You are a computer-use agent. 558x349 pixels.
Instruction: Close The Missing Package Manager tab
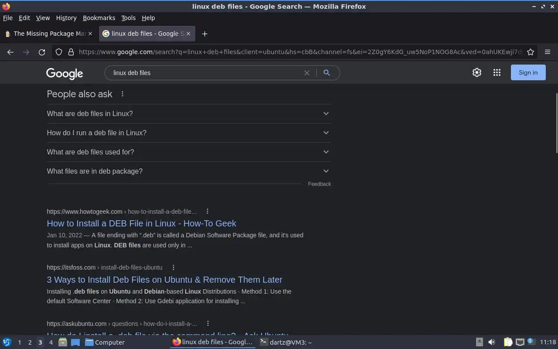90,34
